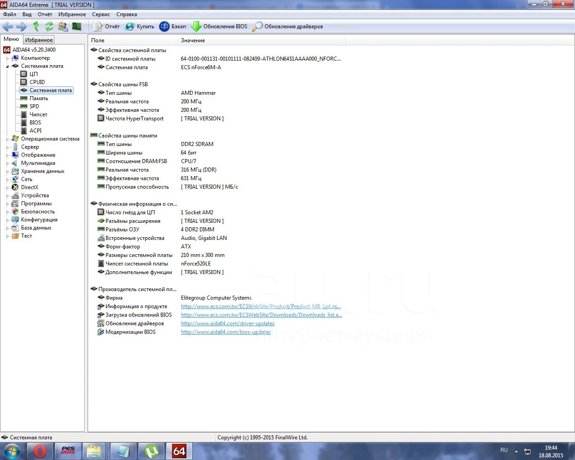Click the Обновления BIOS toolbar button
The height and width of the screenshot is (460, 575).
click(x=219, y=27)
